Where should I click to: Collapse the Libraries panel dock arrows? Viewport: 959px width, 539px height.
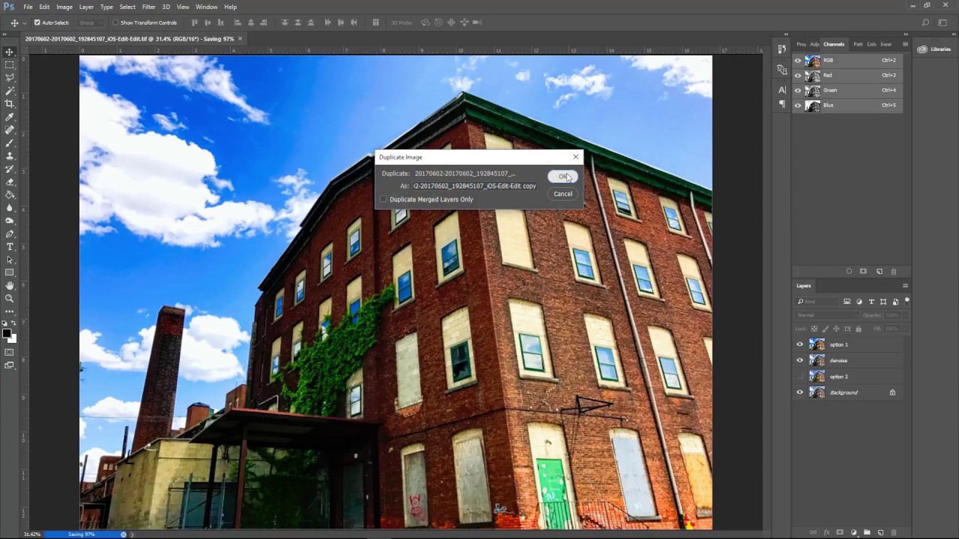[953, 34]
